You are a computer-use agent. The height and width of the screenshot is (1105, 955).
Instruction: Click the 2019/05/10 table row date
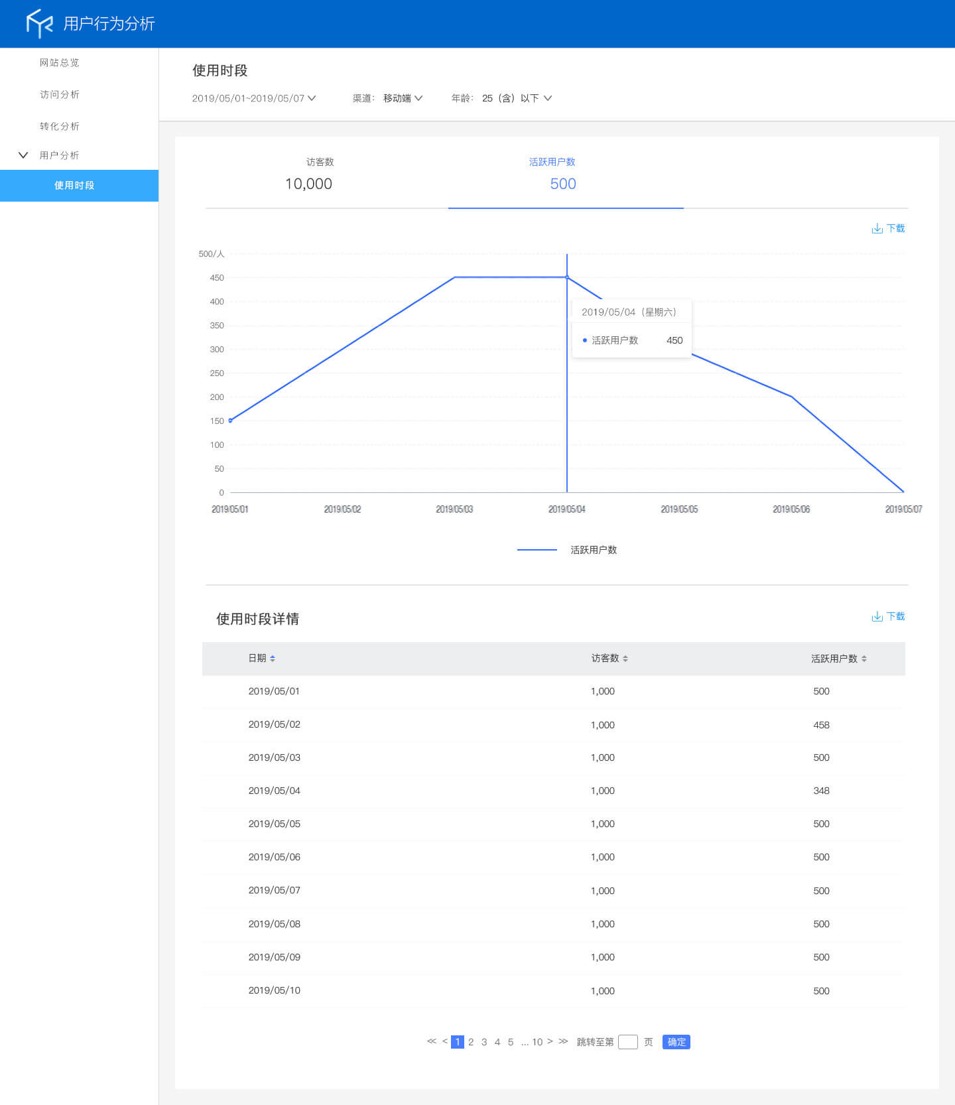(x=274, y=990)
